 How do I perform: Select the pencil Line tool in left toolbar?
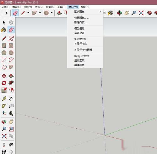click(x=4, y=39)
